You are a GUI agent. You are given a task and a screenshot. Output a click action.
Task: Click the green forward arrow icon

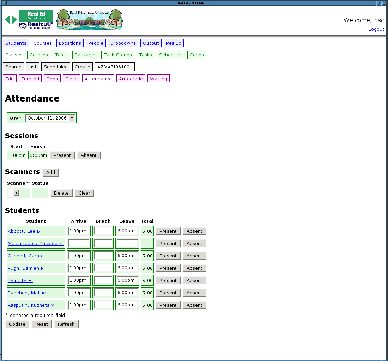14,20
